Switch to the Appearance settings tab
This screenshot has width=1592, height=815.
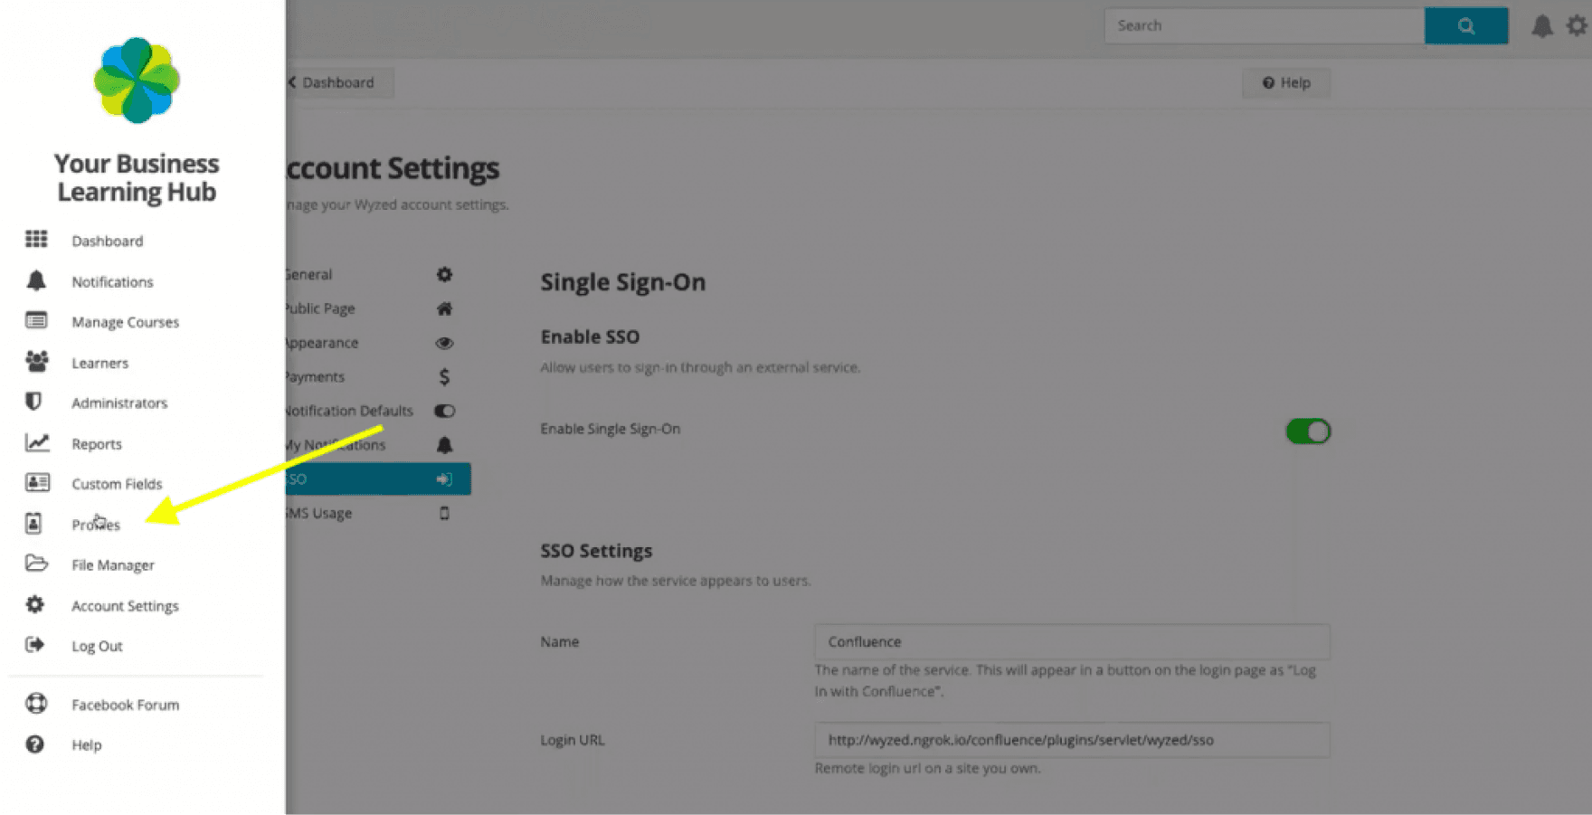(x=378, y=343)
